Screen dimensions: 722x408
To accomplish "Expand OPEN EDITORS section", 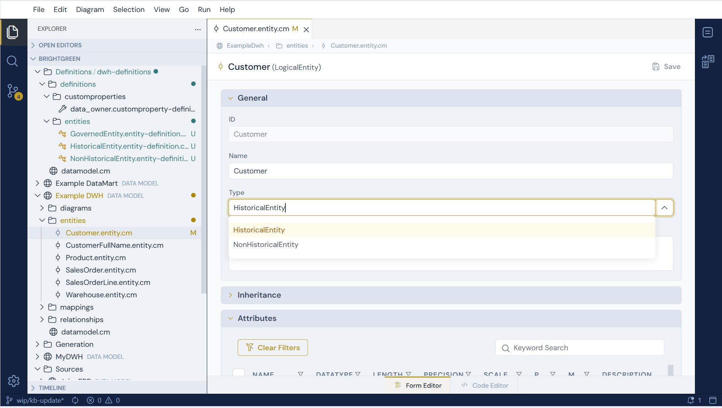I will [33, 45].
